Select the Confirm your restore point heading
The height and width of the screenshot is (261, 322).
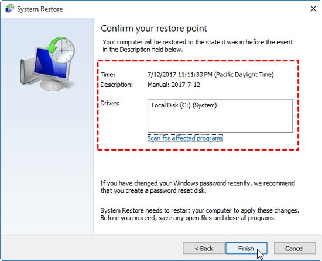click(x=154, y=28)
